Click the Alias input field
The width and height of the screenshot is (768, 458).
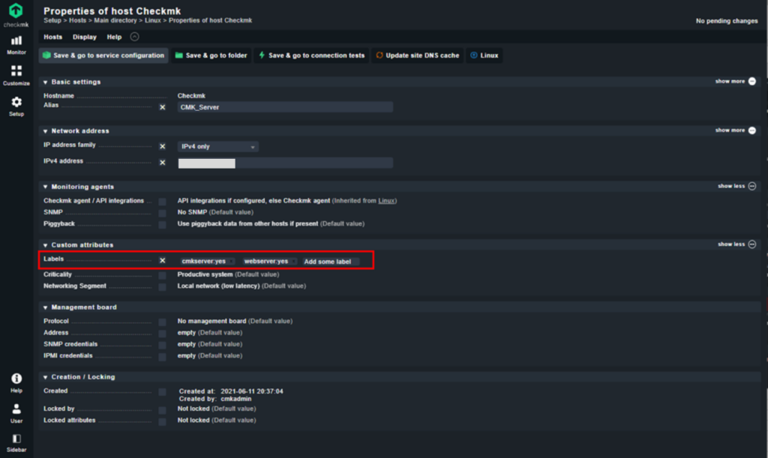285,107
